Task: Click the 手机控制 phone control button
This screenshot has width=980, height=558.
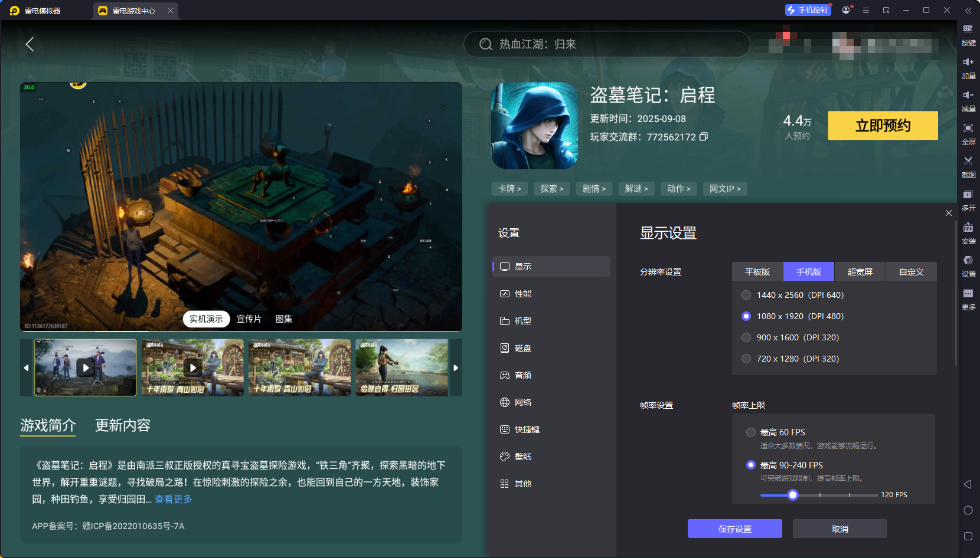Action: [x=808, y=10]
